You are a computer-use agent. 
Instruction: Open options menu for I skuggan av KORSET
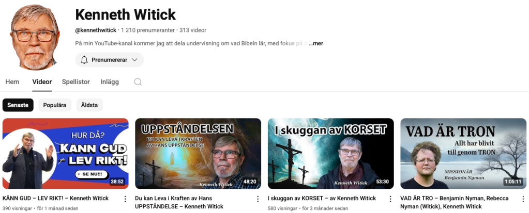coord(390,199)
